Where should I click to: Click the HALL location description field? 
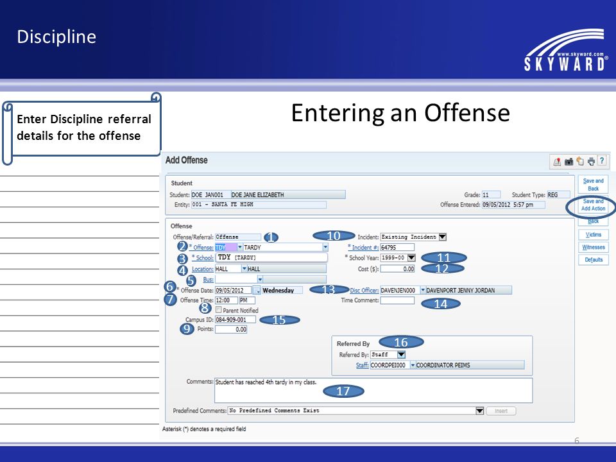(286, 269)
